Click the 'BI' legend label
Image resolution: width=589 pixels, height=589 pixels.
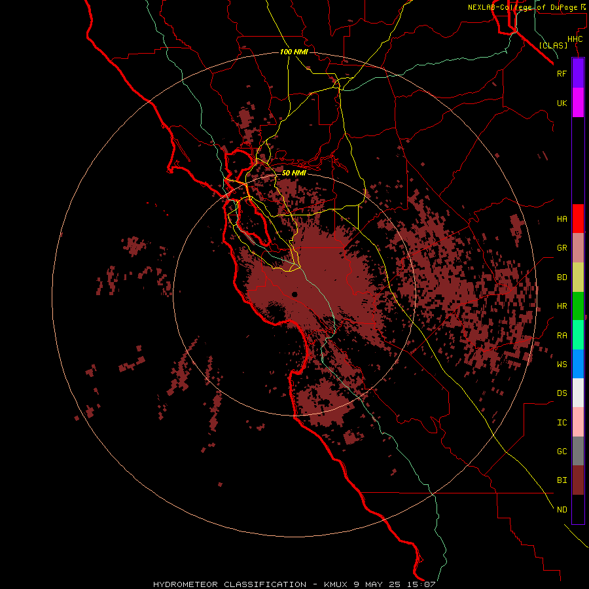[x=562, y=480]
